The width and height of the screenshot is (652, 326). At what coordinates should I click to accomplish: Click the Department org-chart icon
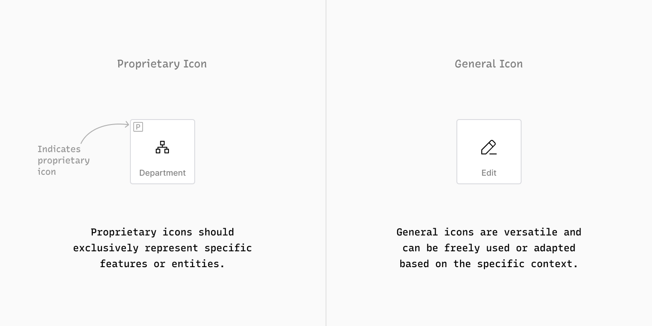click(x=162, y=147)
